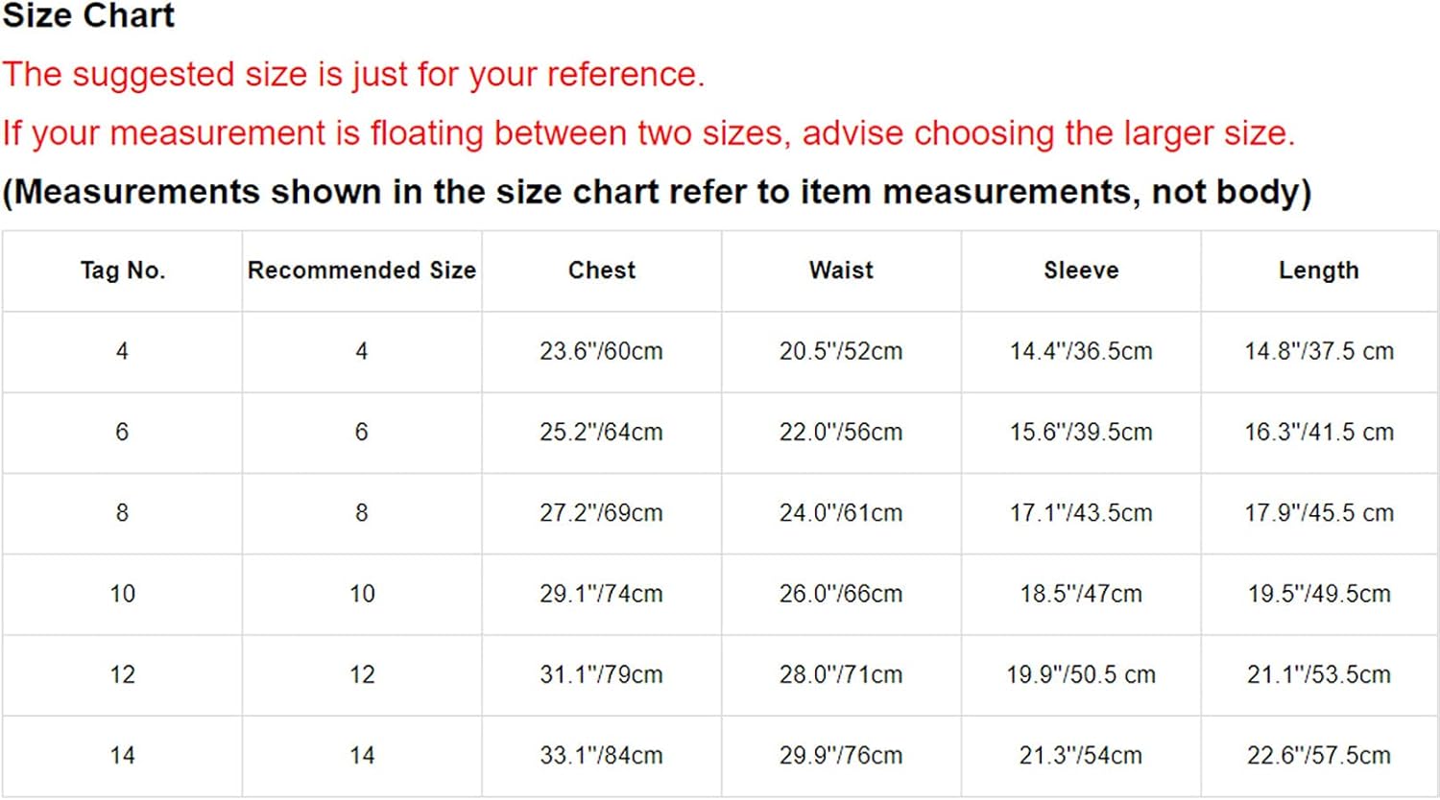This screenshot has width=1440, height=800.
Task: Click the red suggested size reference note
Action: [x=353, y=74]
